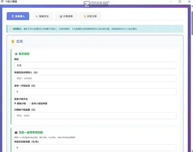Choose the 合并入综合所得 radio option

pyautogui.click(x=30, y=103)
